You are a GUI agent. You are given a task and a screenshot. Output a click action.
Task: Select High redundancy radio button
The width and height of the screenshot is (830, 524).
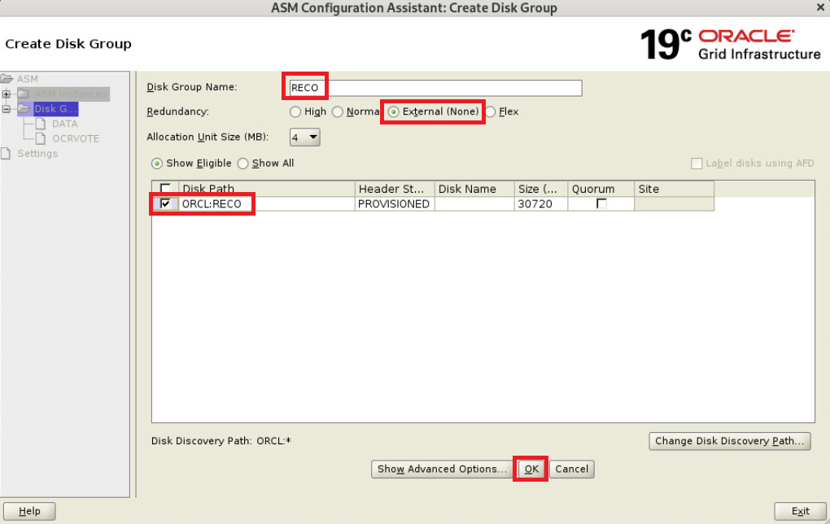[295, 111]
